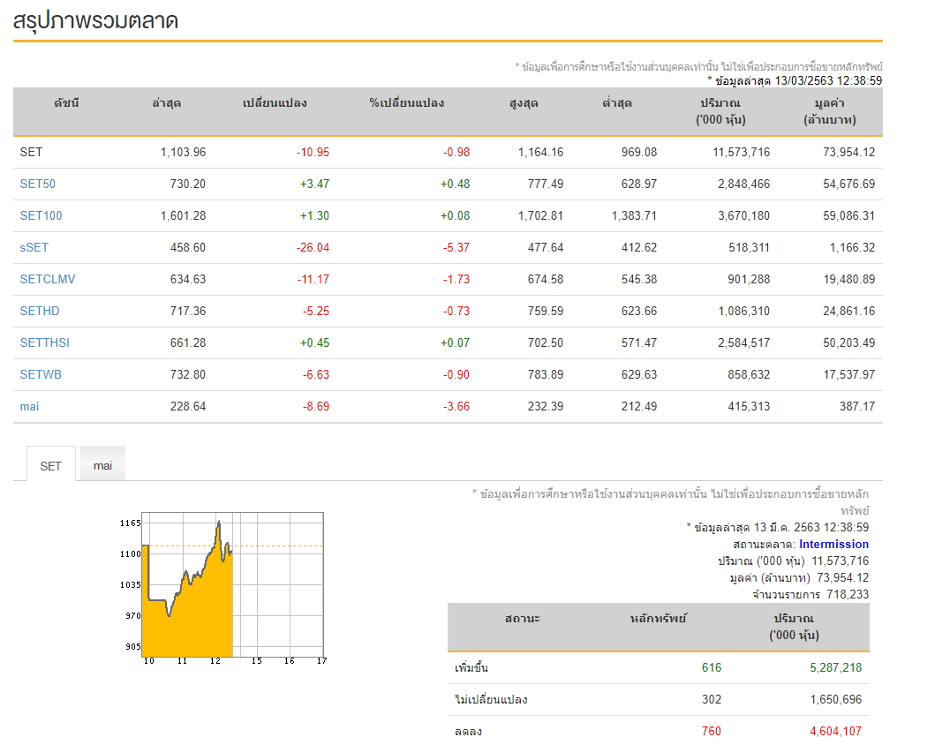Select SETWB volume 858,632
This screenshot has width=935, height=745.
point(749,374)
